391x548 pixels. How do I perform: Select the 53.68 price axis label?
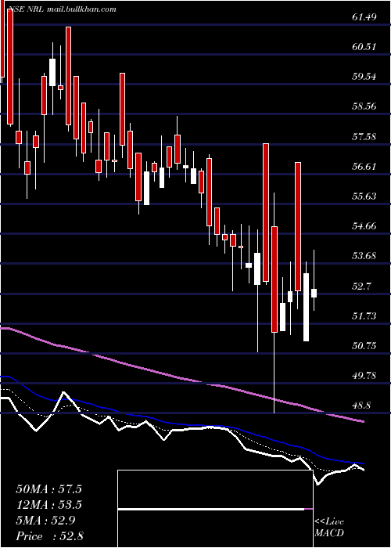coord(364,256)
